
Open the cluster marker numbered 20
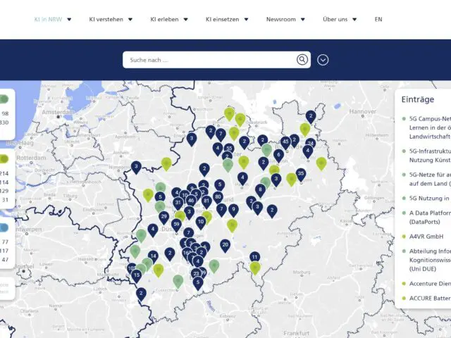(225, 244)
